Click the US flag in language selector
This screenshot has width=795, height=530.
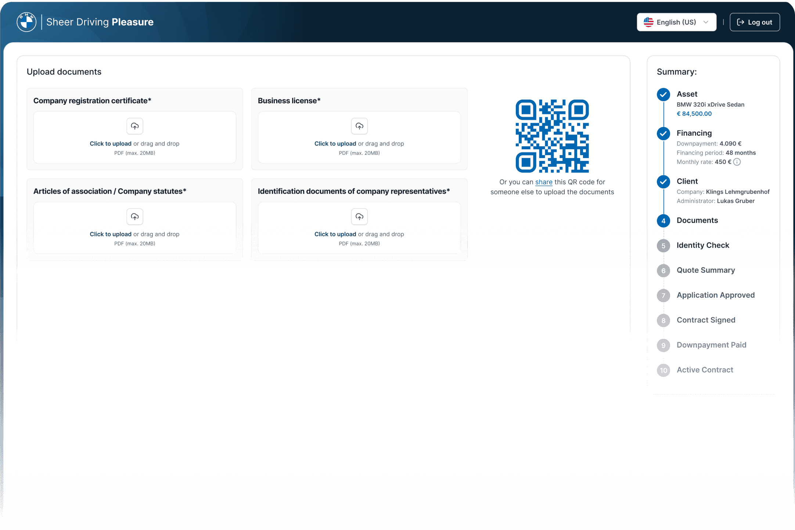point(648,22)
